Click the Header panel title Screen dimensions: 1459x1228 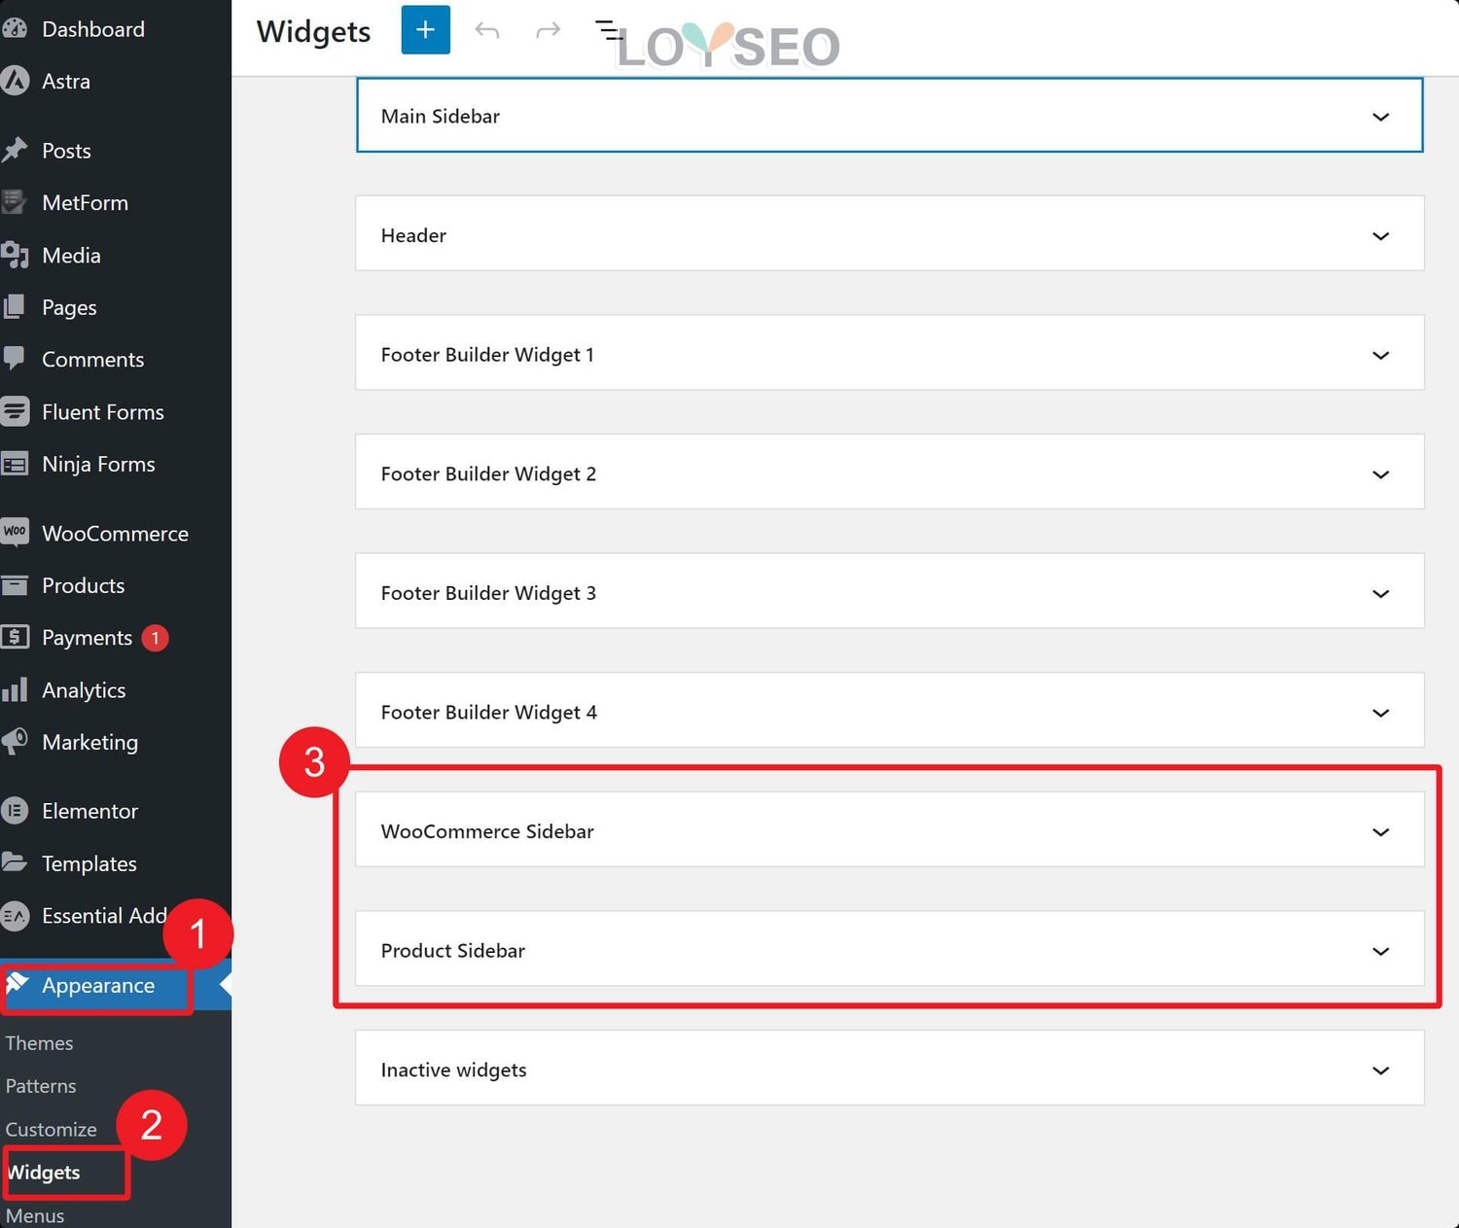point(413,235)
